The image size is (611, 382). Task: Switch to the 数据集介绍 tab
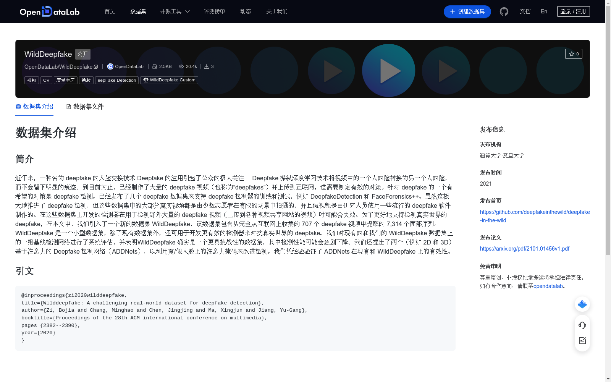pos(34,107)
